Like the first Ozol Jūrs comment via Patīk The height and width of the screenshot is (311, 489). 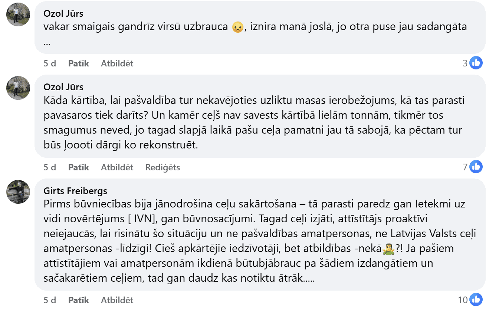point(78,63)
